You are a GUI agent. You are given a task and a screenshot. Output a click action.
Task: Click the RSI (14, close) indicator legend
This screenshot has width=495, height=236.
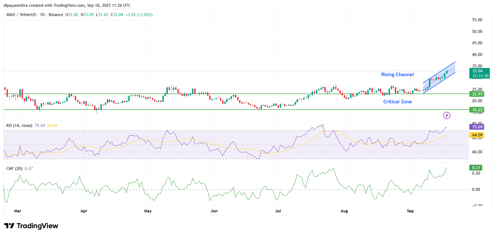click(x=19, y=126)
